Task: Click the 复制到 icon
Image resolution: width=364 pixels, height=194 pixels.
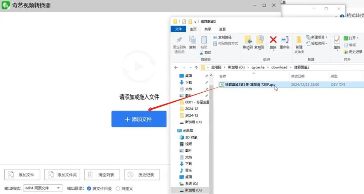Action: (x=260, y=40)
